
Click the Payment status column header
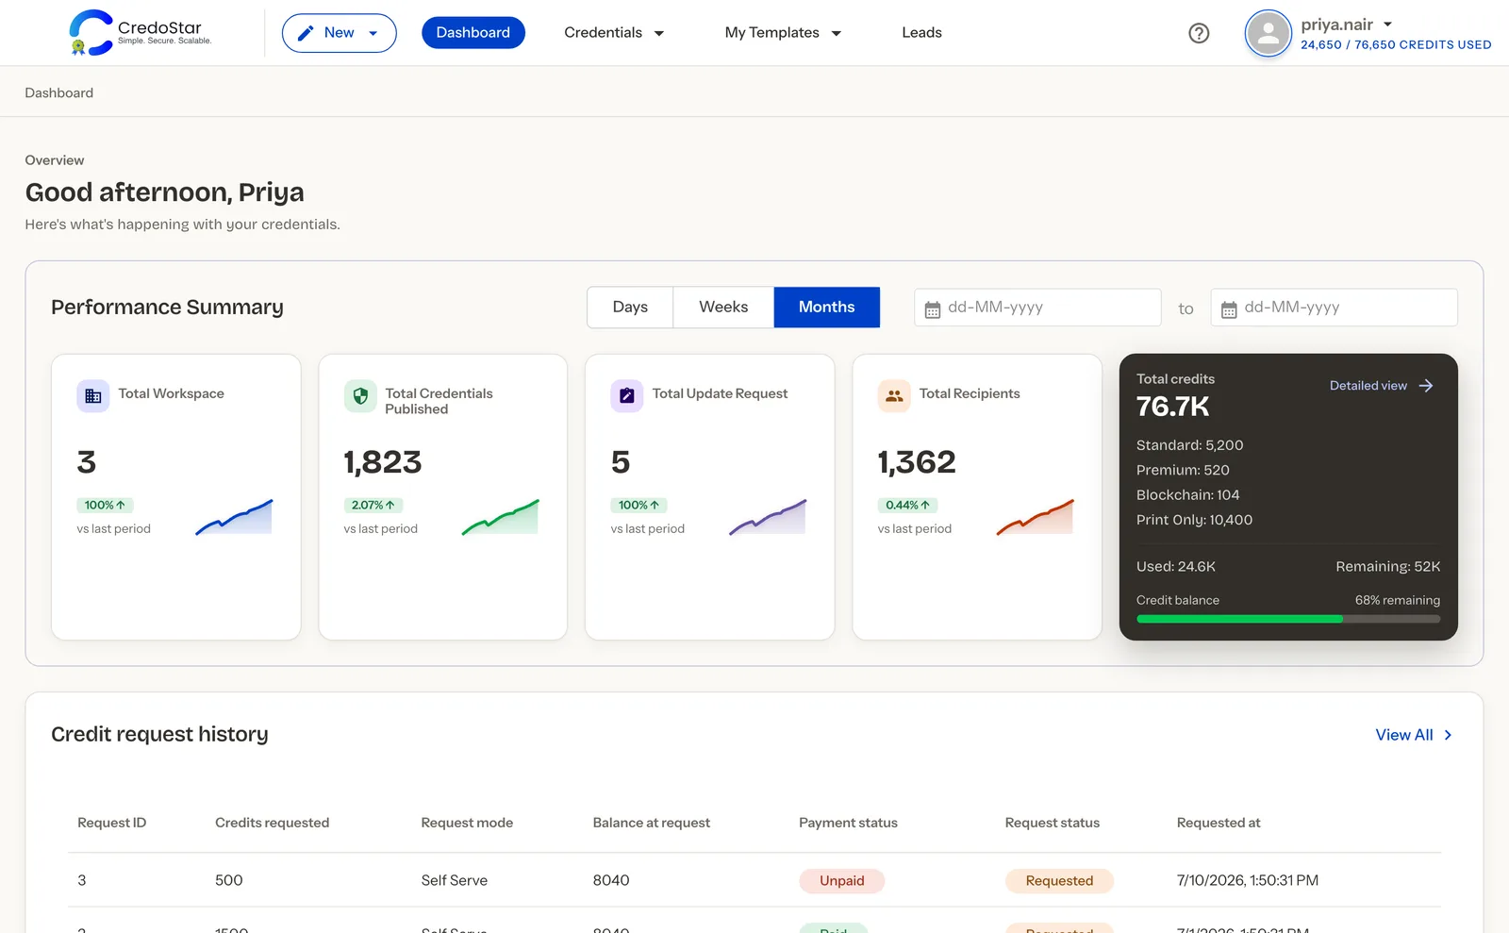848,823
